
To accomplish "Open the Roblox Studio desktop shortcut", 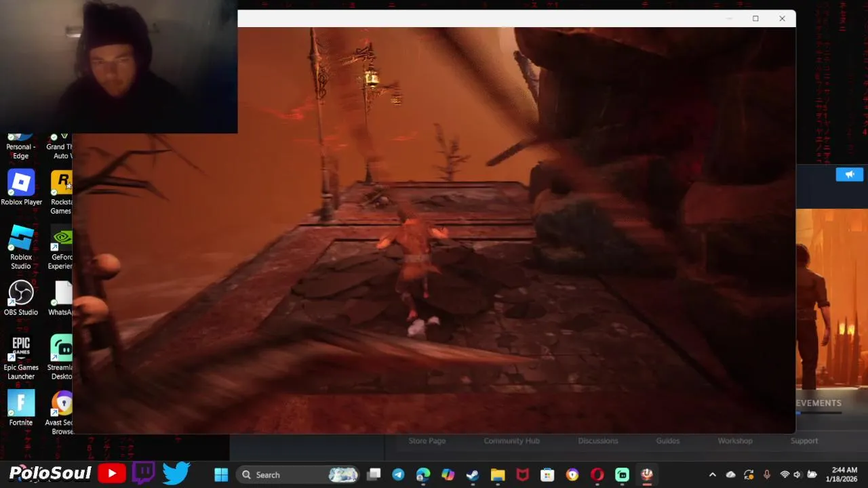I will 21,247.
